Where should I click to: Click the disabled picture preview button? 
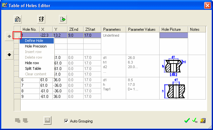pos(48,121)
